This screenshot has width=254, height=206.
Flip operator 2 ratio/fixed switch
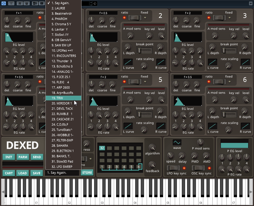[135, 18]
